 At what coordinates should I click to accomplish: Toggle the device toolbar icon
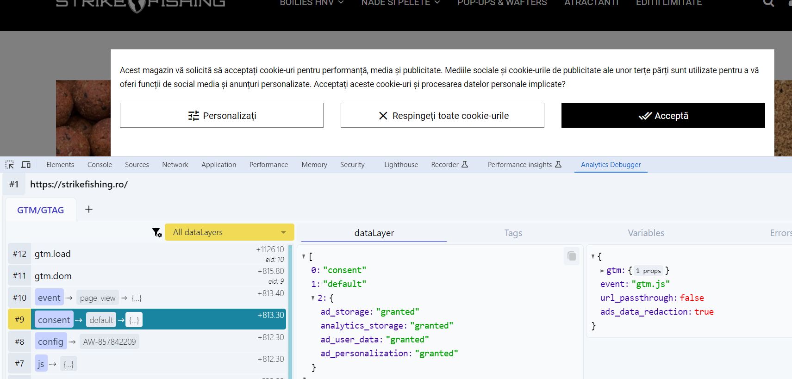pos(26,165)
